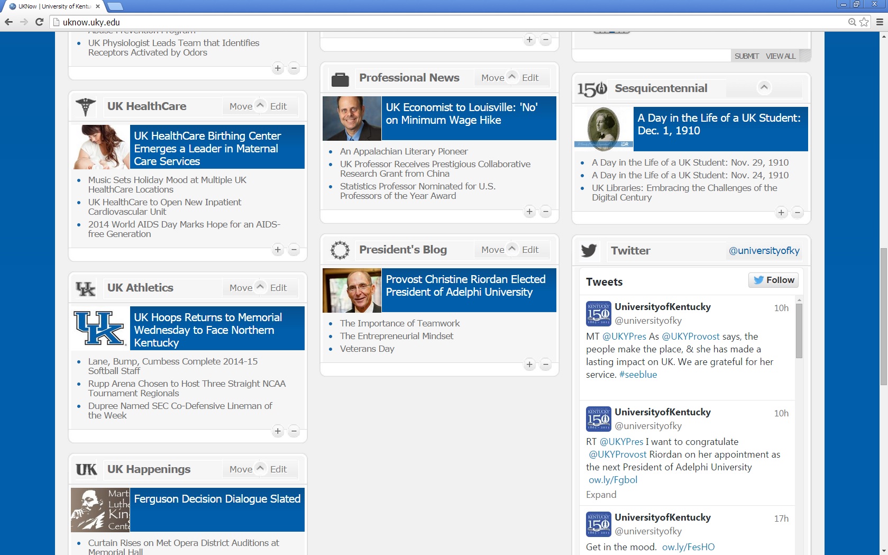This screenshot has width=888, height=555.
Task: Click the avatar of the first UniversityofKentucky tweet
Action: click(599, 314)
